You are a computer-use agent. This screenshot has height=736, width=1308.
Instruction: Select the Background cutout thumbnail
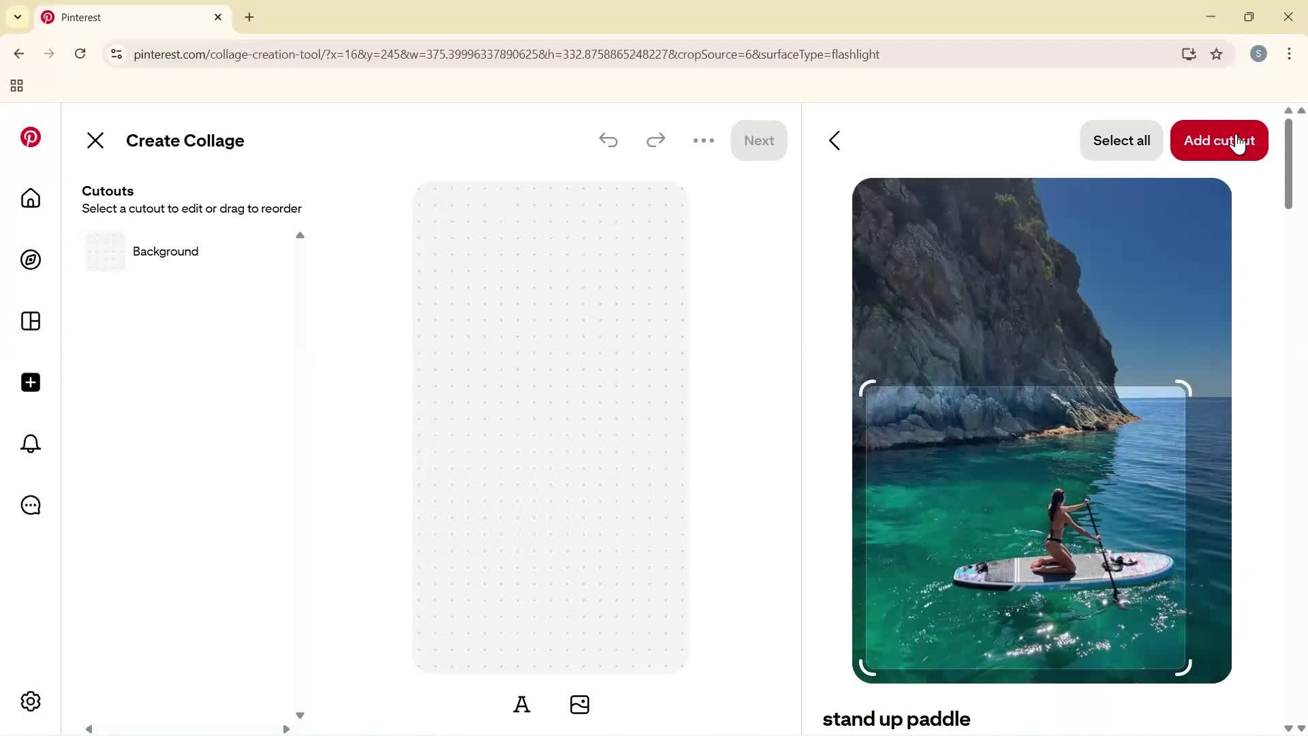(x=104, y=251)
